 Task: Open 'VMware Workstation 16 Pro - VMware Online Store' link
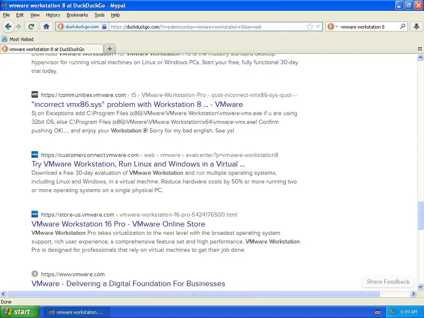pyautogui.click(x=118, y=224)
